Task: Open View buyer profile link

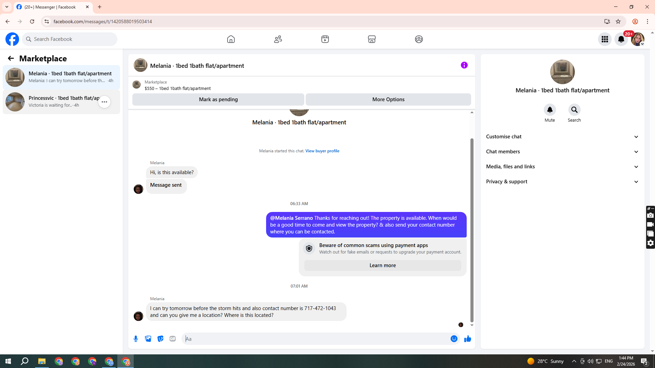Action: (322, 151)
